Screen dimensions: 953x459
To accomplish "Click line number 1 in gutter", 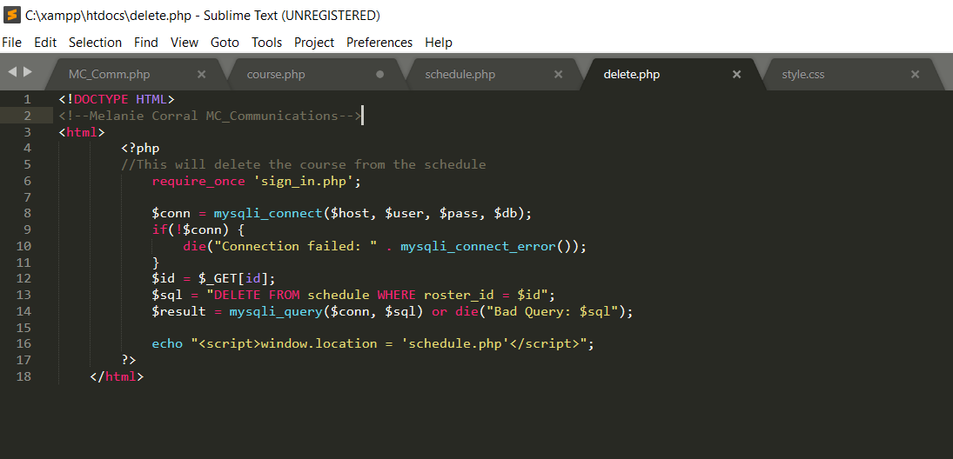I will [x=27, y=99].
